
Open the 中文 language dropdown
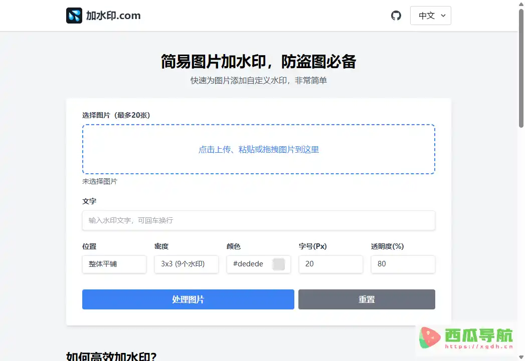pos(431,16)
